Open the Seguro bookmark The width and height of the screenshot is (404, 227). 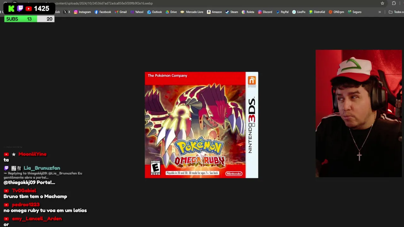[354, 12]
